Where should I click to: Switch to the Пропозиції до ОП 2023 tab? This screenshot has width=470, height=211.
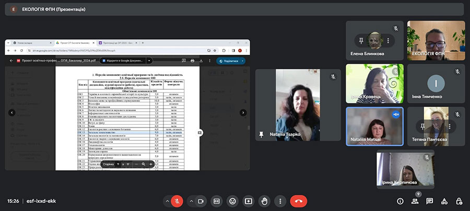pyautogui.click(x=117, y=43)
